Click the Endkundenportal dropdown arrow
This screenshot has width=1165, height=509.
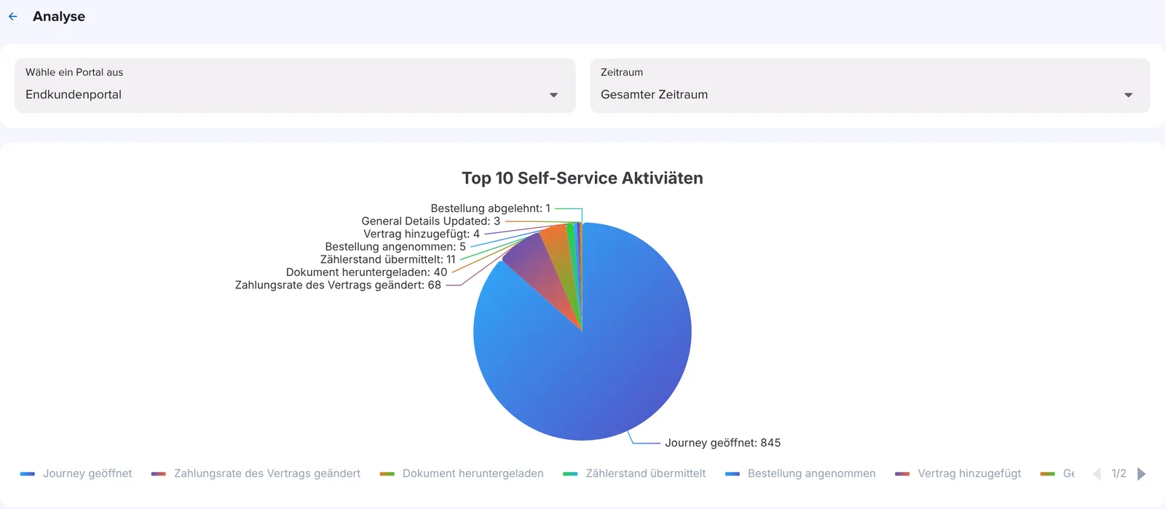(x=553, y=95)
